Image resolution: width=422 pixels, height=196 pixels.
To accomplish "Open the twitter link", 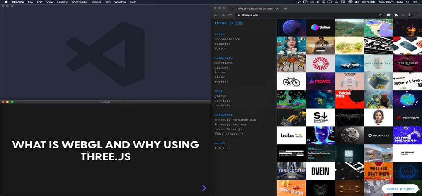I will pos(221,82).
